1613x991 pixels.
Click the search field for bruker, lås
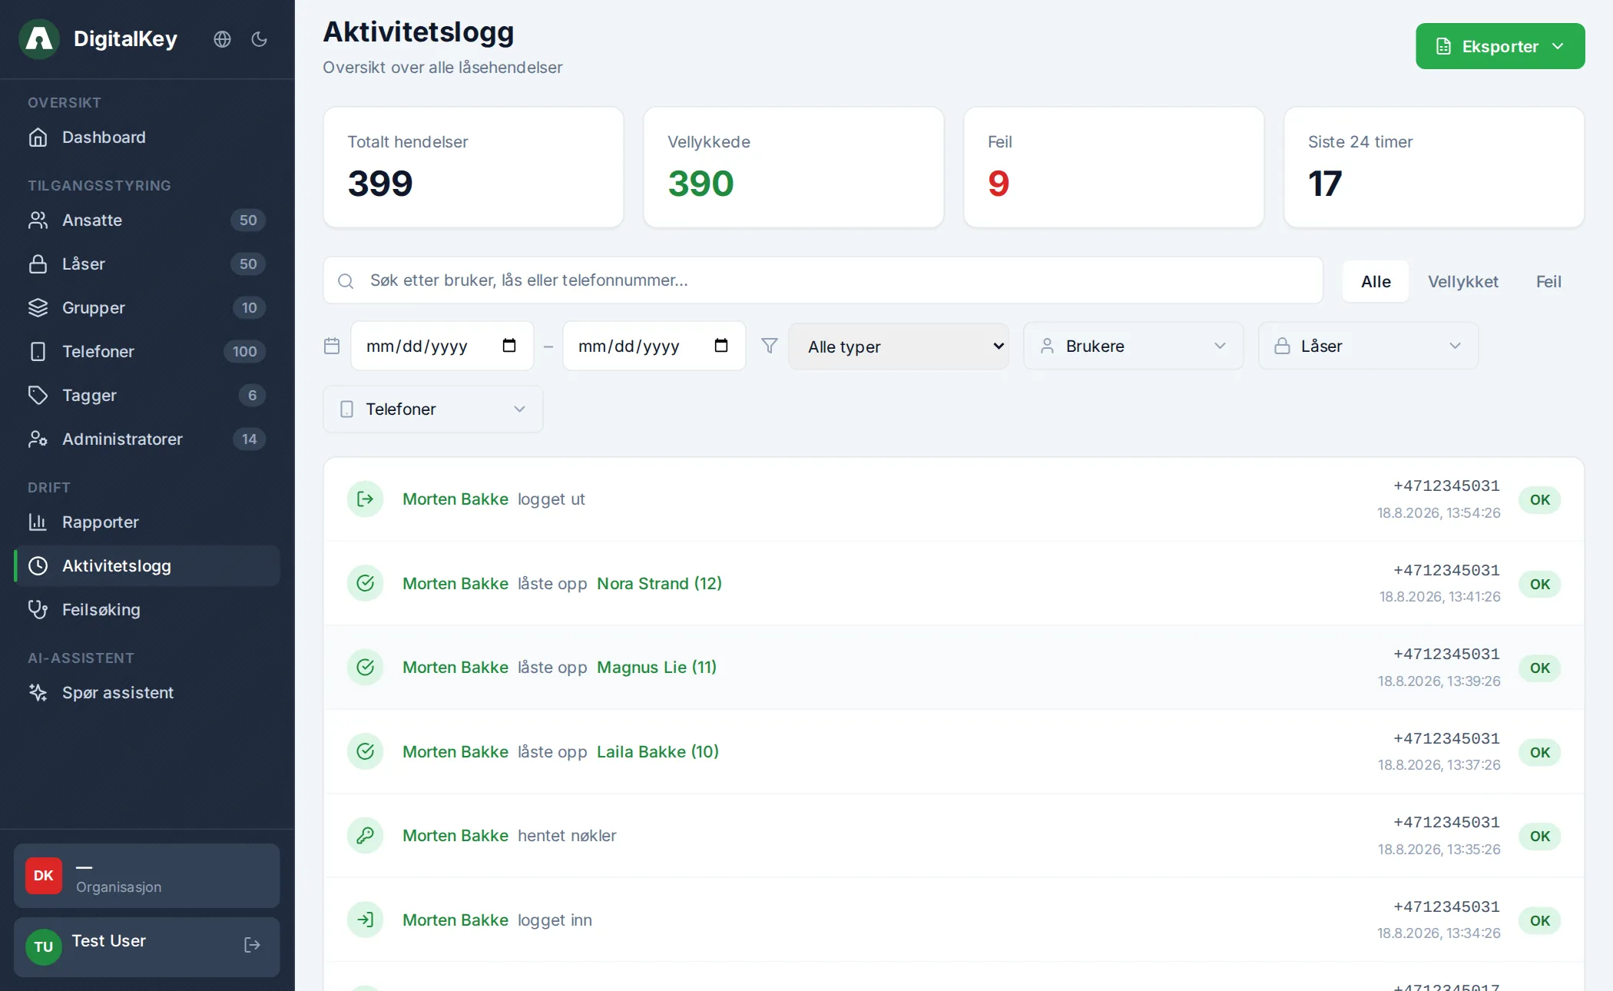click(823, 280)
